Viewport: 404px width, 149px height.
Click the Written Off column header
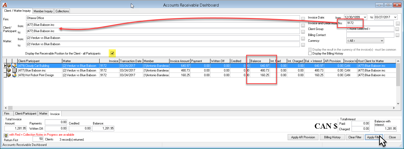click(220, 61)
